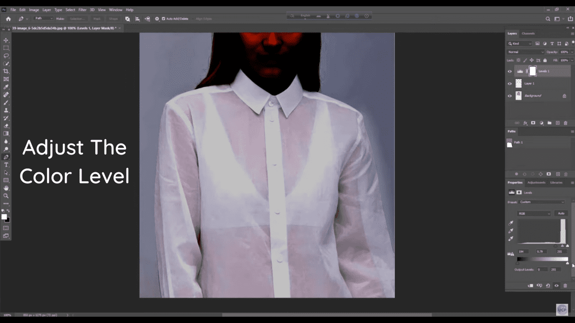Clip adjustment to layer icon
This screenshot has height=323, width=575.
(x=530, y=286)
